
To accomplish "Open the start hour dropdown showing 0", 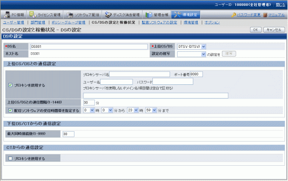I will click(x=89, y=110).
